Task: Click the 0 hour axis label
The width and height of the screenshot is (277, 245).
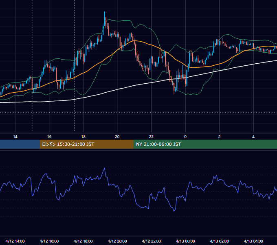Action: (x=185, y=137)
